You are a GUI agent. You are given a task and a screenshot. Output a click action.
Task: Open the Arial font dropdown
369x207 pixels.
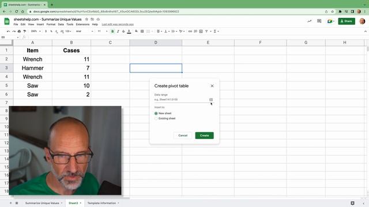point(84,31)
